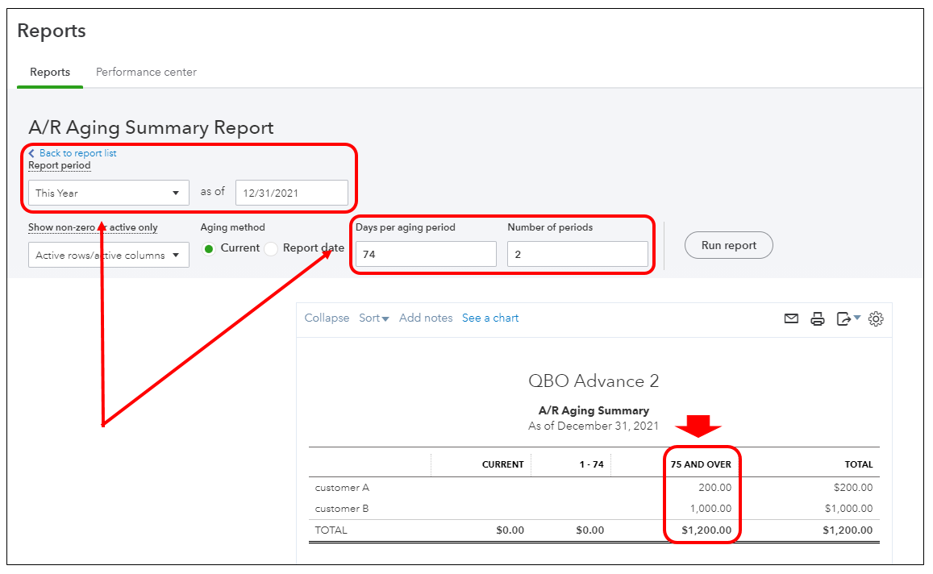This screenshot has height=574, width=933.
Task: Open the Active rows/active columns dropdown
Action: [x=108, y=254]
